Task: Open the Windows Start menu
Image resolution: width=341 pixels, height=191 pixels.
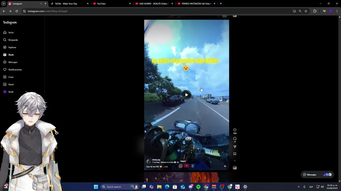Action: [96, 187]
